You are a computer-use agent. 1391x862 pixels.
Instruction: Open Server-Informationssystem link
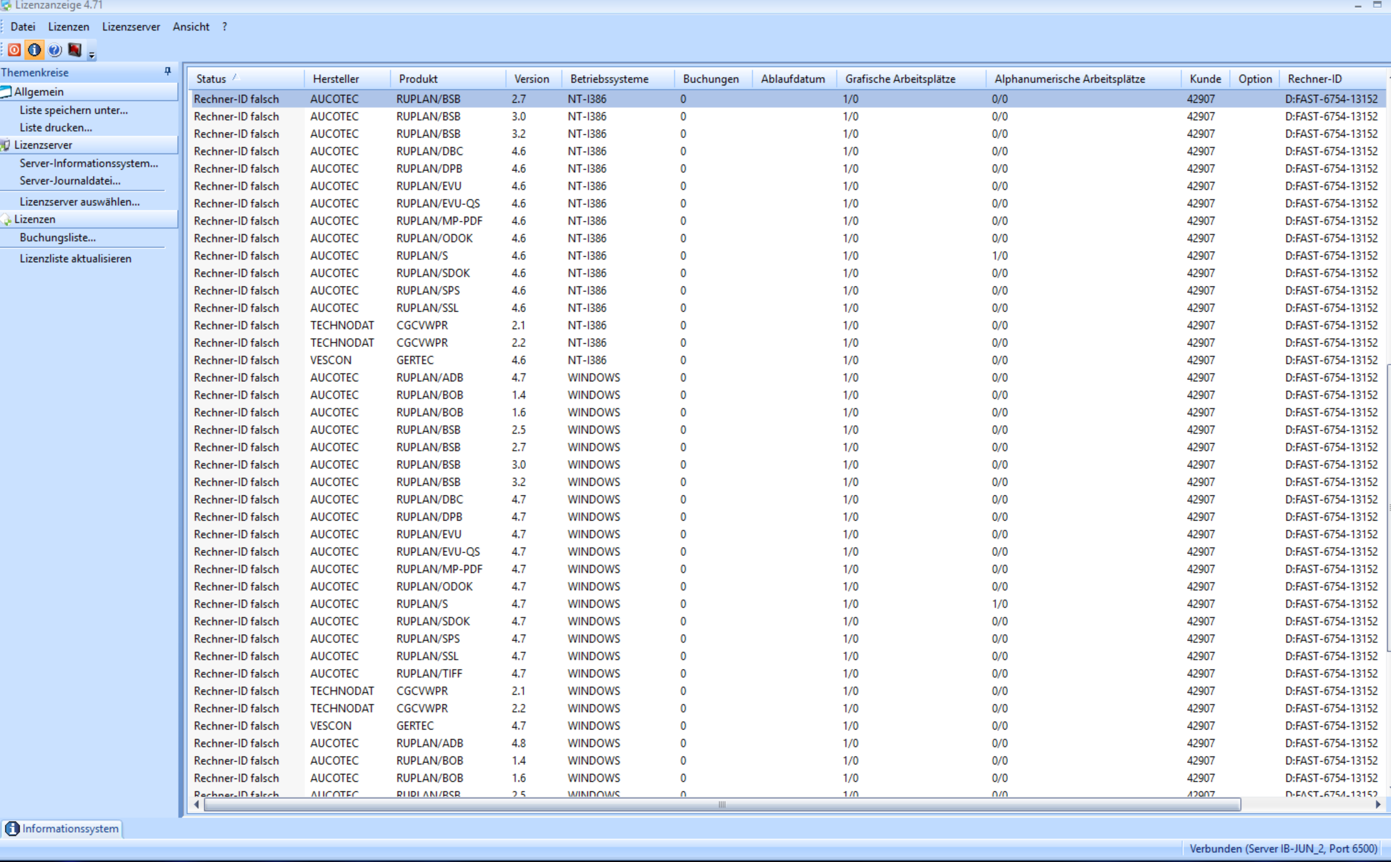[89, 163]
